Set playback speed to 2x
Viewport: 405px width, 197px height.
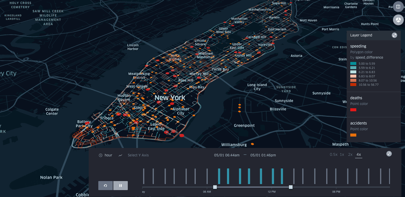click(350, 155)
